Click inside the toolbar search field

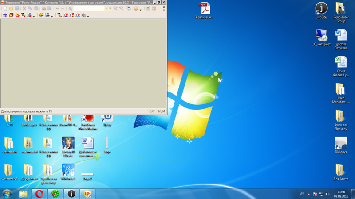pyautogui.click(x=89, y=8)
